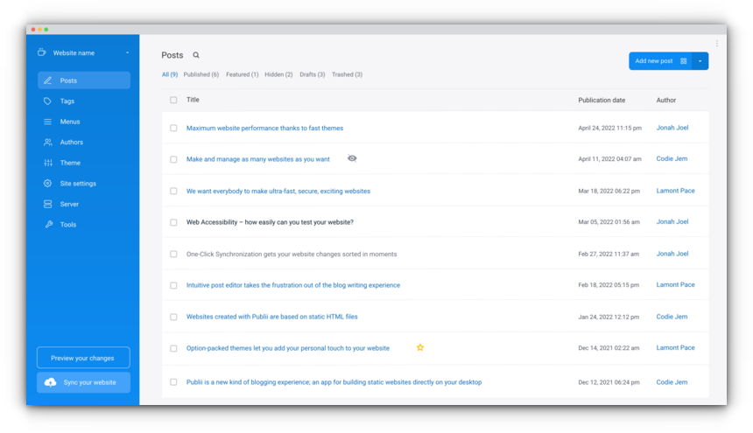Screen dimensions: 753x433
Task: Click the Tools wrench icon in sidebar
Action: coord(48,225)
